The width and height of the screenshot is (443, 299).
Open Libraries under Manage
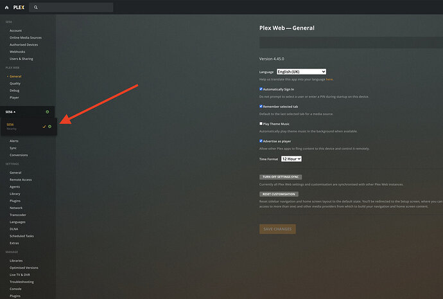click(x=16, y=260)
